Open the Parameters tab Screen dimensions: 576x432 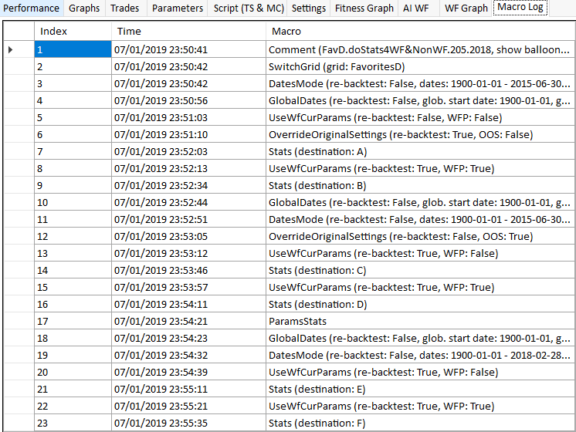click(178, 8)
